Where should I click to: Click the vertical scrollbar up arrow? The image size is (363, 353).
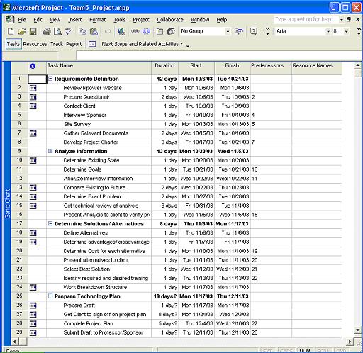(358, 65)
